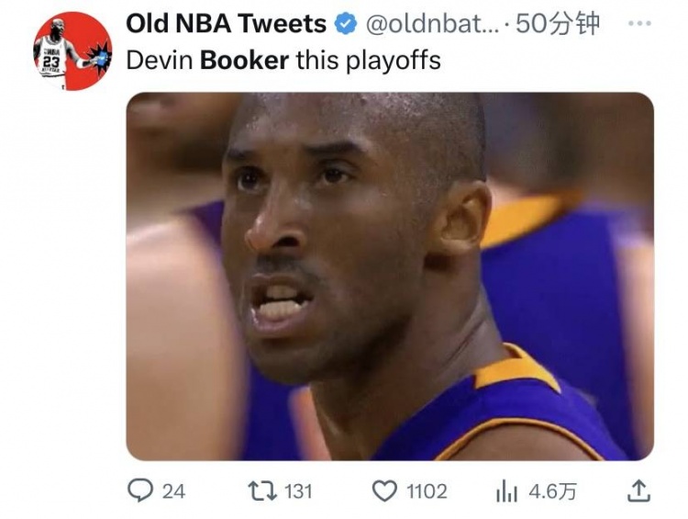Click the word "Devin" in the tweet
688x519 pixels.
[x=160, y=61]
